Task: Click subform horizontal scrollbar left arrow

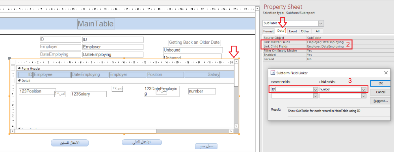Action: [13, 131]
